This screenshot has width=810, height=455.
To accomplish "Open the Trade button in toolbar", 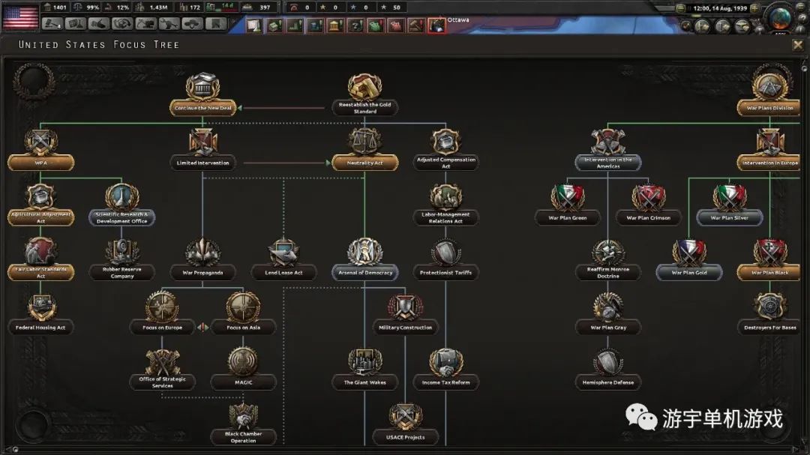I will [122, 24].
